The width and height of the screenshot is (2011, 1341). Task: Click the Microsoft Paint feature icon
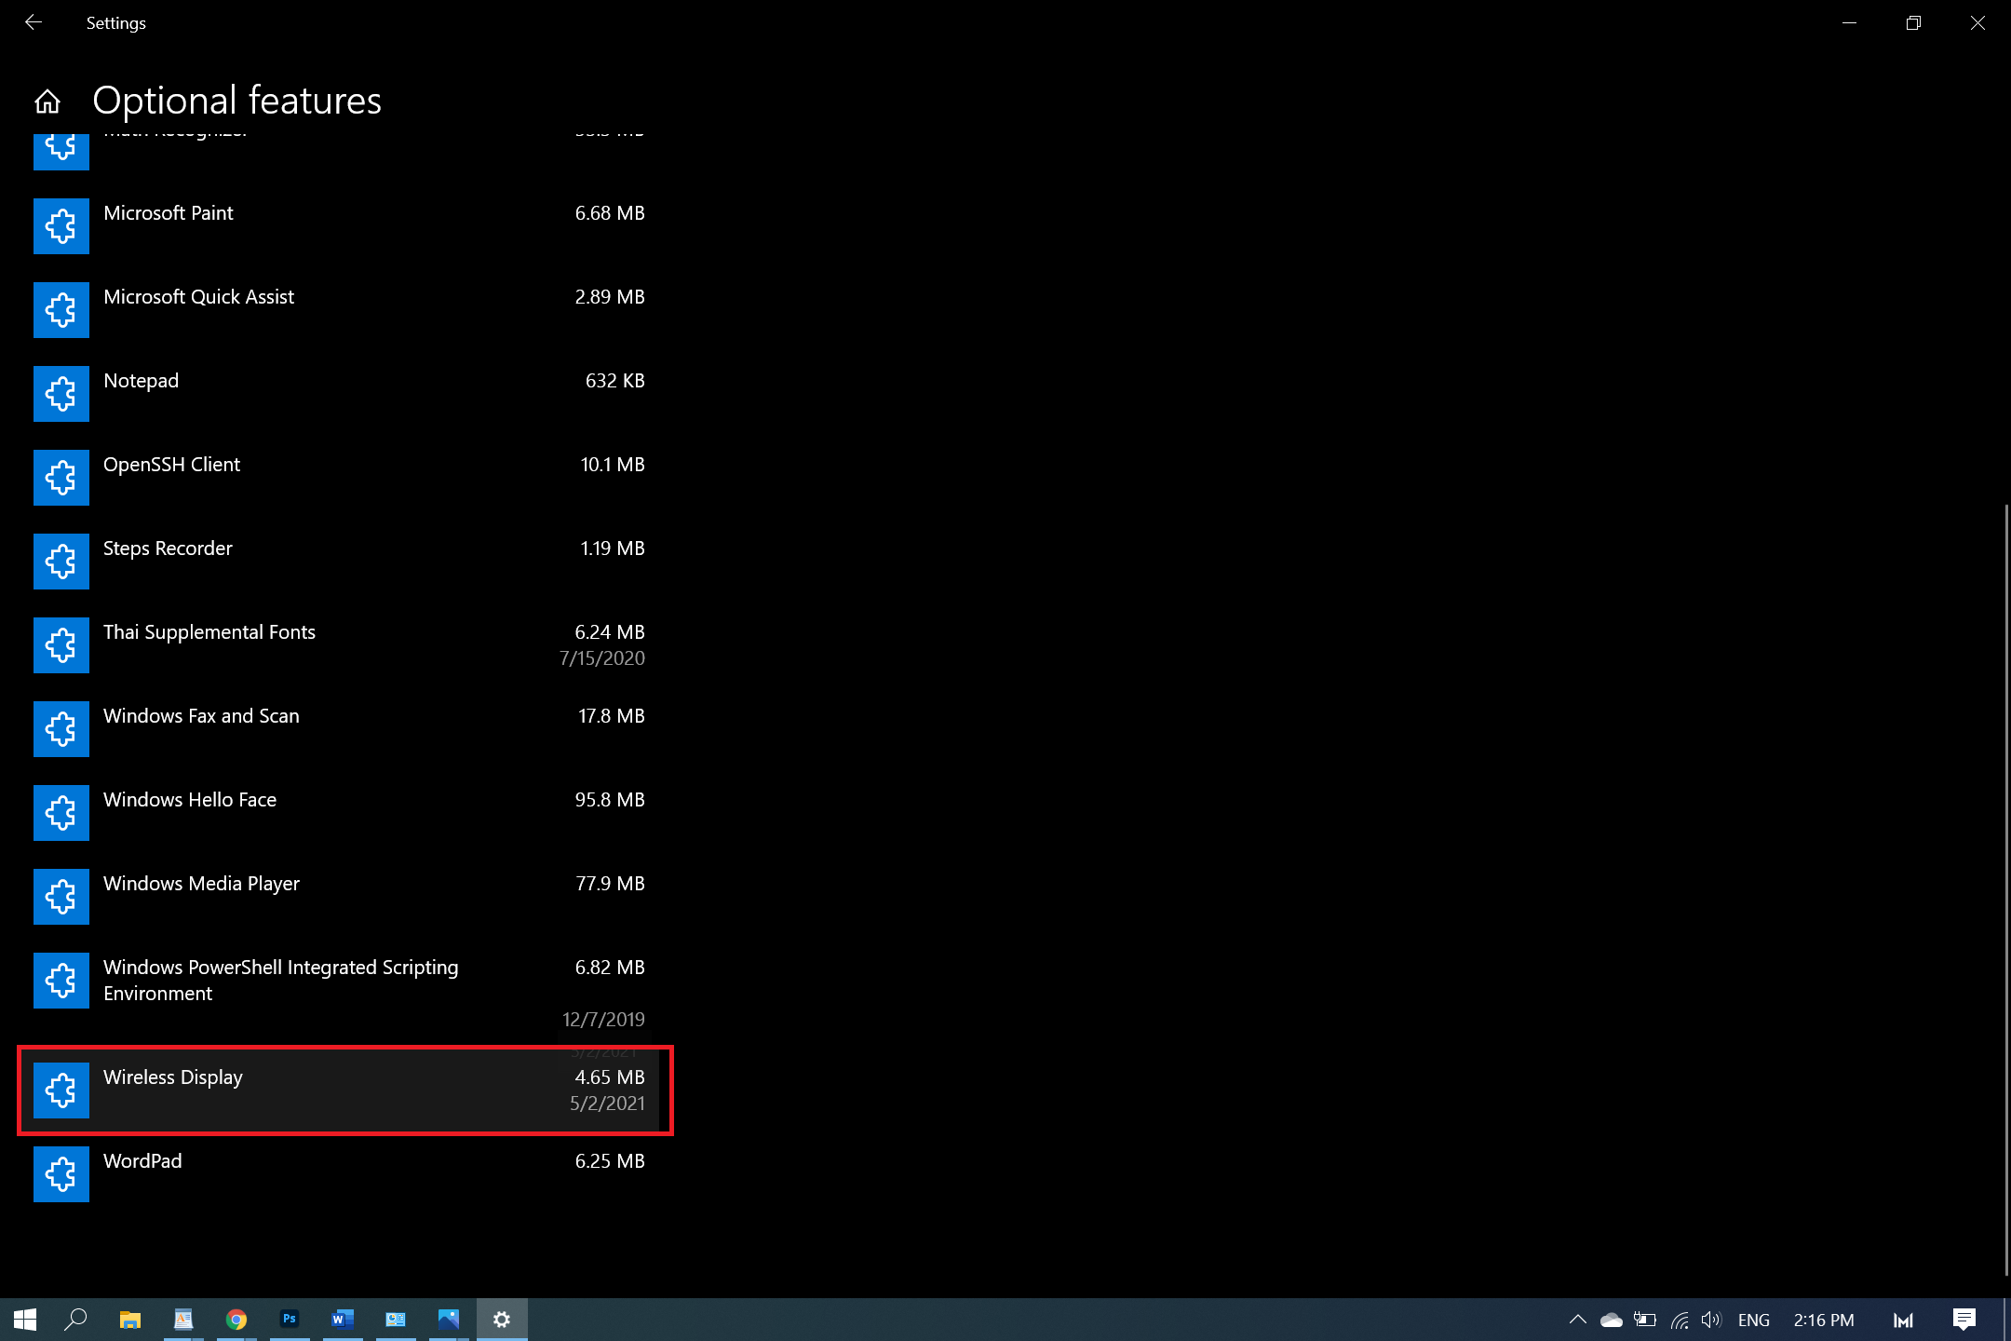(61, 226)
